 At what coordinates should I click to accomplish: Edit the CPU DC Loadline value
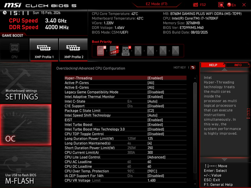125,166
